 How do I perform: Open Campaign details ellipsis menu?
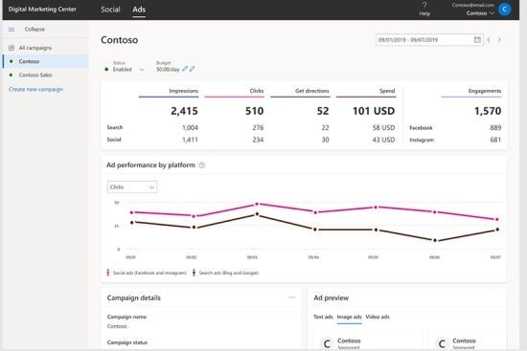coord(291,297)
